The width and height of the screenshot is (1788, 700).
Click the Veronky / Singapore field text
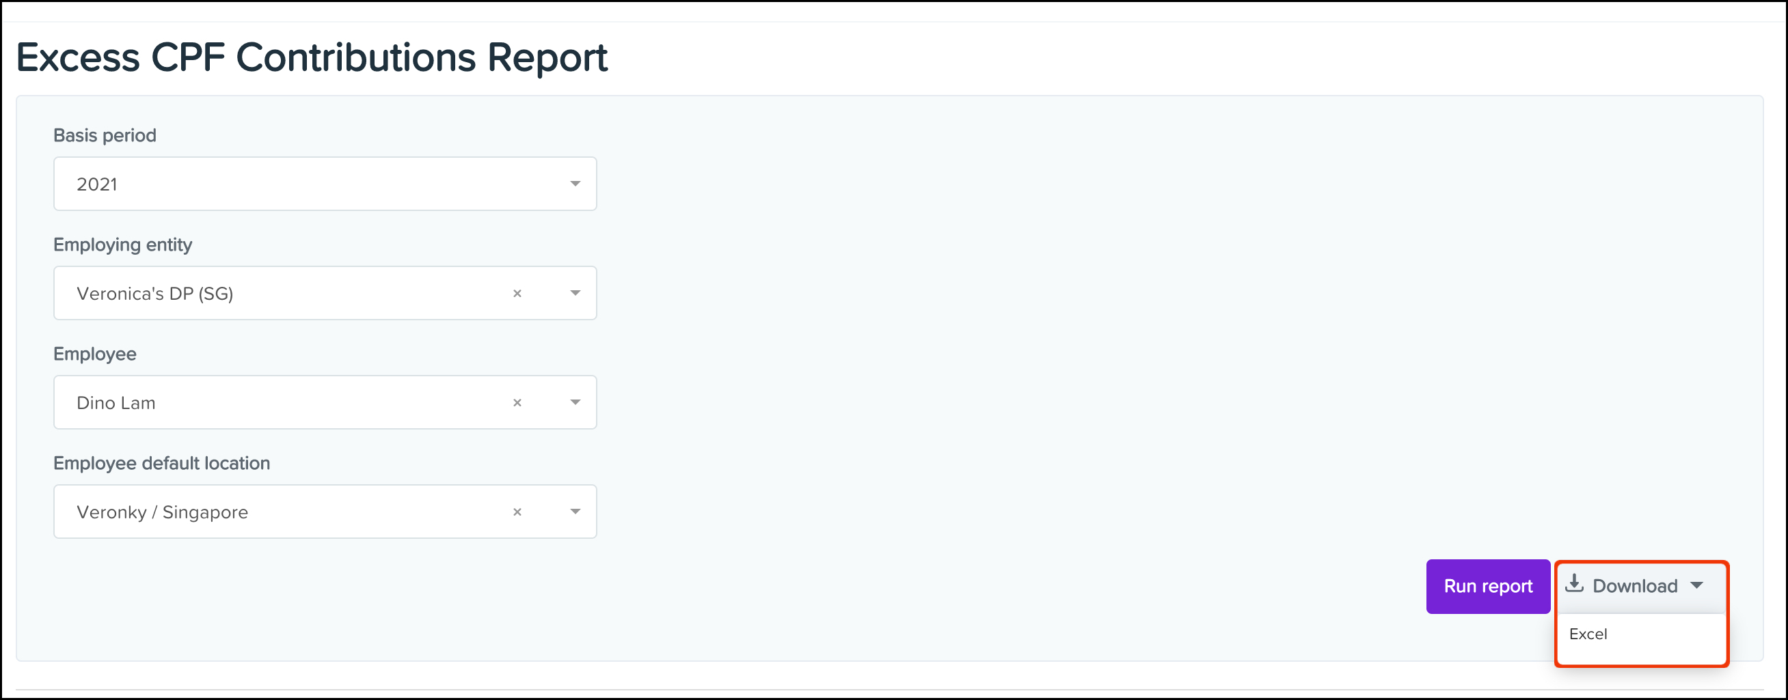[x=163, y=512]
